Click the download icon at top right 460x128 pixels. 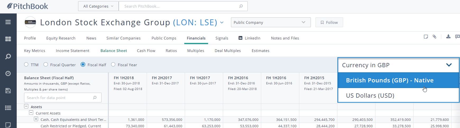point(448,36)
